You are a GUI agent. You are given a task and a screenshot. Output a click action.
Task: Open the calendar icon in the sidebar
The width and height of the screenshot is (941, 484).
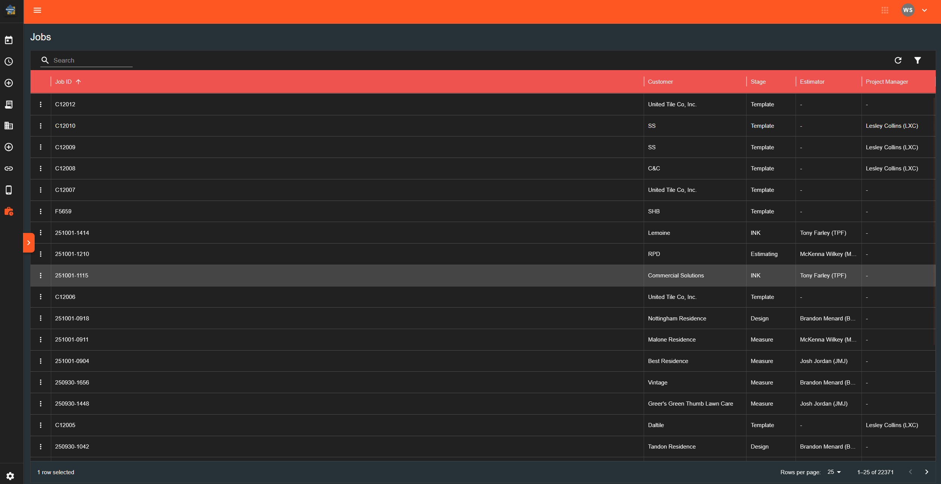coord(9,40)
